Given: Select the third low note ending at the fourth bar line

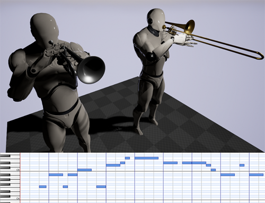Looking at the screenshot, I should point(101,187).
